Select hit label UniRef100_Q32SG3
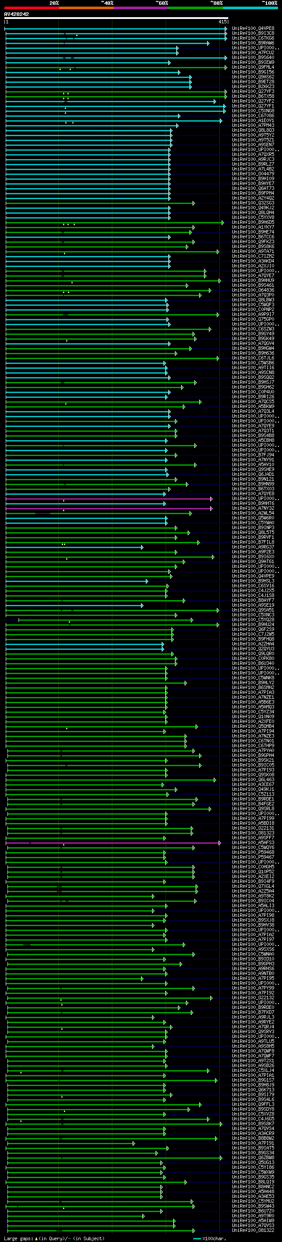The height and width of the screenshot is (1242, 282). point(253,203)
